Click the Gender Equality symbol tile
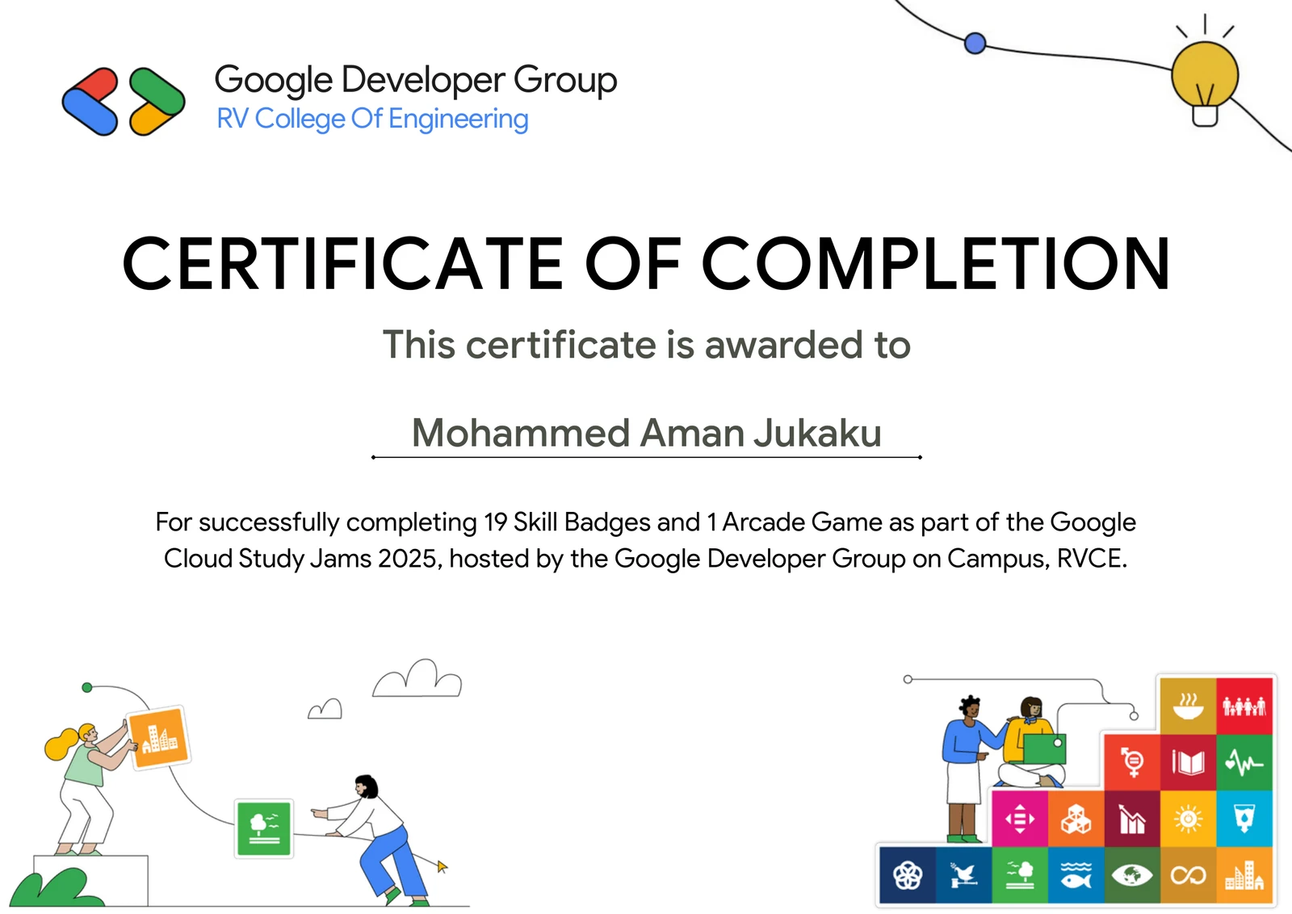This screenshot has height=914, width=1292. point(1132,762)
